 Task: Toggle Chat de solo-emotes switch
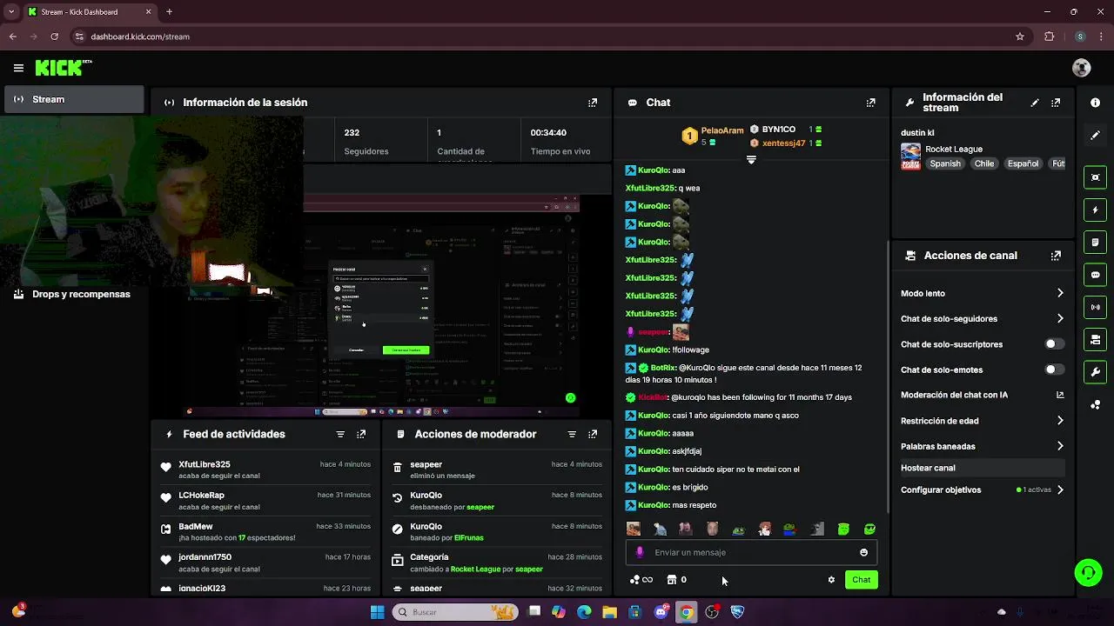point(1054,370)
